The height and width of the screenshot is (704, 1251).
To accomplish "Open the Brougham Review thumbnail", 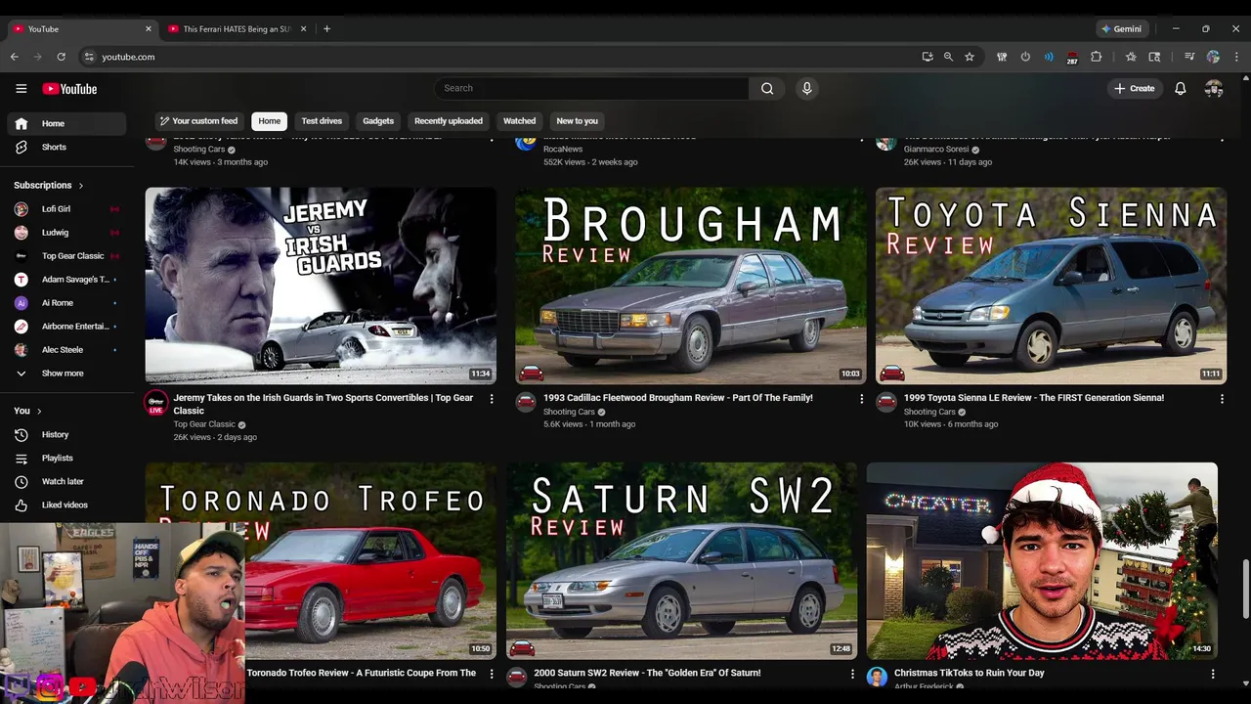I will [x=691, y=286].
